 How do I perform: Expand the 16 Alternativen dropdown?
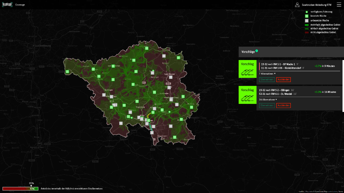coord(268,99)
